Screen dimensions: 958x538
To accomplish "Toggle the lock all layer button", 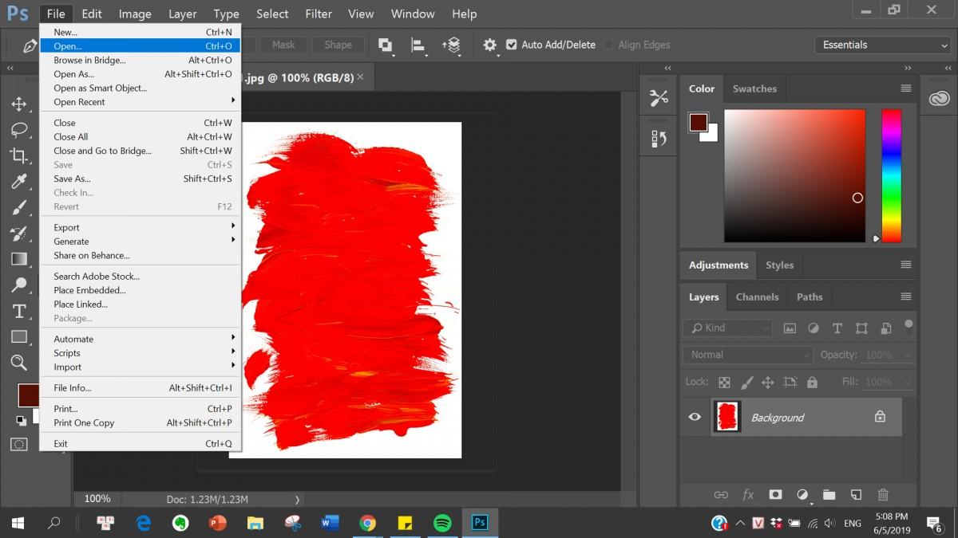I will (x=812, y=383).
